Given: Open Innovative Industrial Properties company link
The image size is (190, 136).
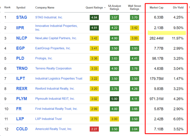Looking at the screenshot, I should [56, 28].
